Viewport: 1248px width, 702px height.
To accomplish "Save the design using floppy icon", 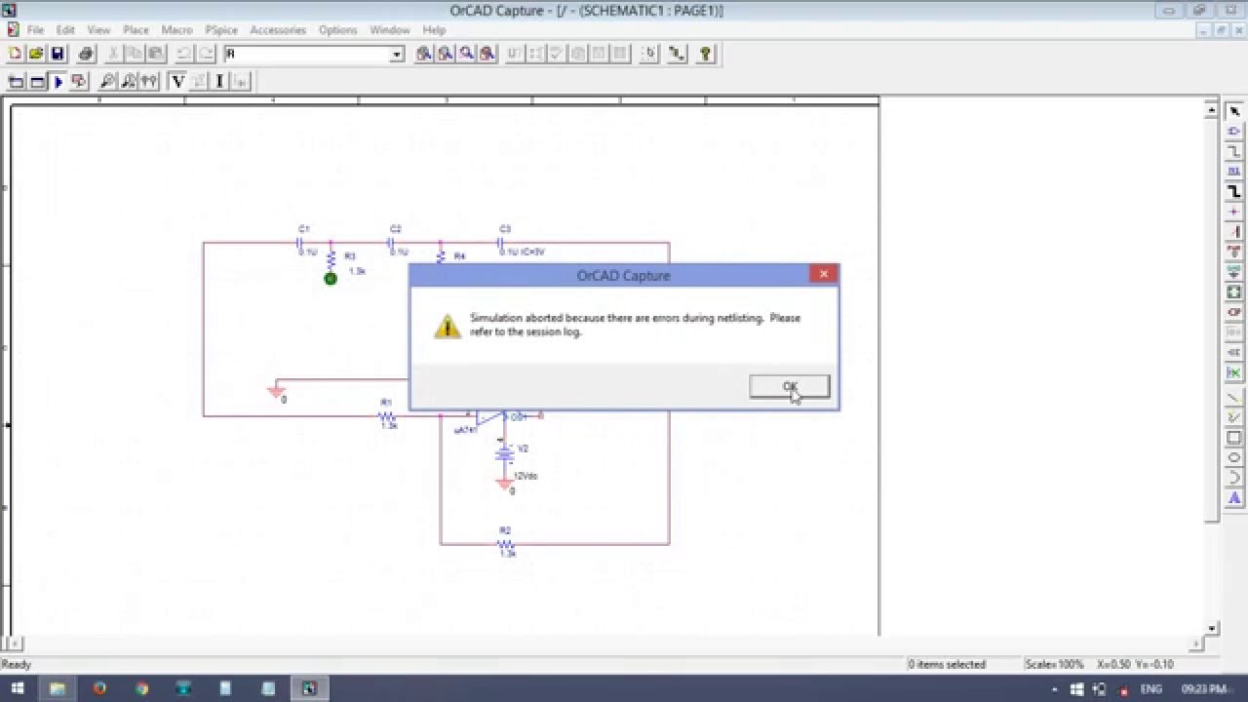I will [58, 54].
